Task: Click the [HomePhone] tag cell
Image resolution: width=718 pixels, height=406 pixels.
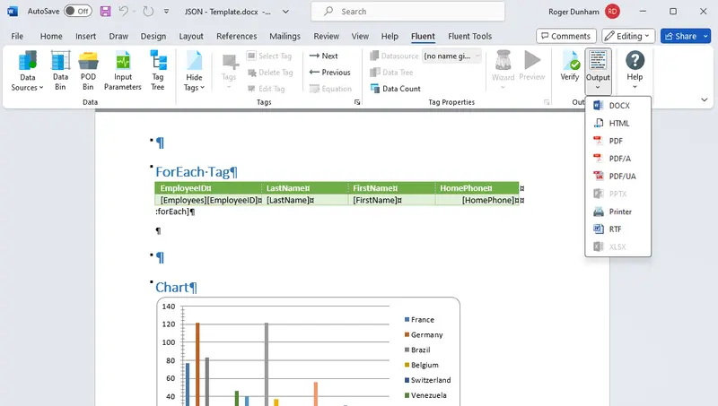Action: click(x=477, y=200)
